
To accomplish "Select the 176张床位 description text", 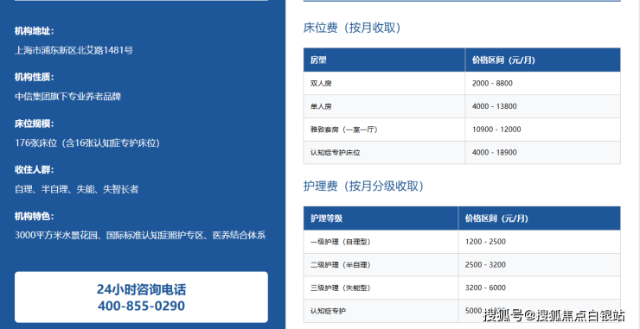I will [x=87, y=143].
